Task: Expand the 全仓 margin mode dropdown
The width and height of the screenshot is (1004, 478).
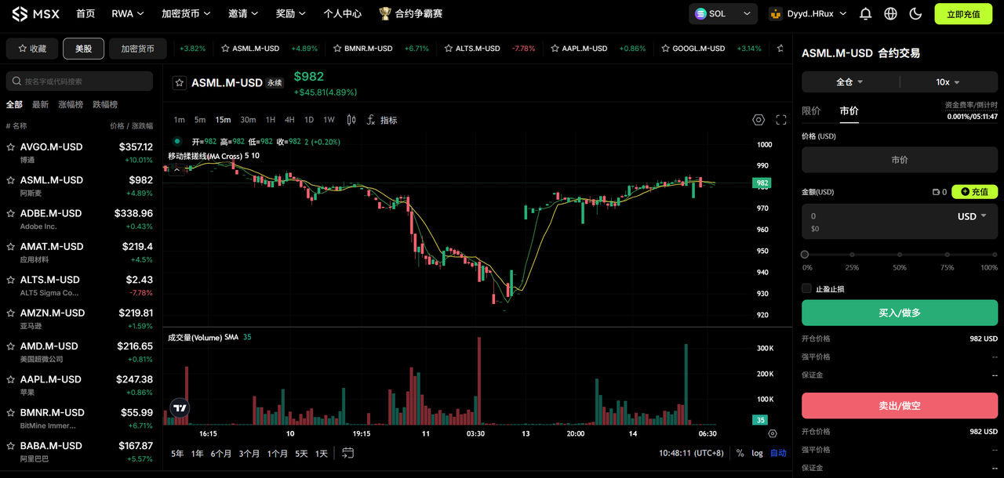Action: [850, 81]
